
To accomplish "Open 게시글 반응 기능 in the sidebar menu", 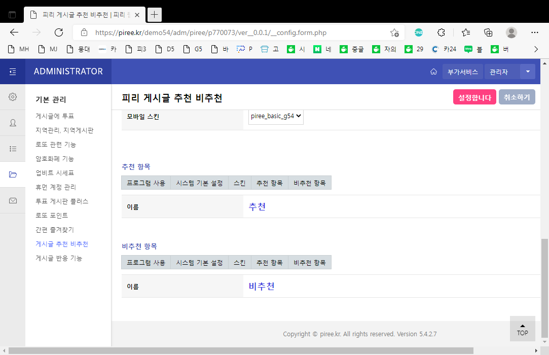I will pyautogui.click(x=59, y=258).
